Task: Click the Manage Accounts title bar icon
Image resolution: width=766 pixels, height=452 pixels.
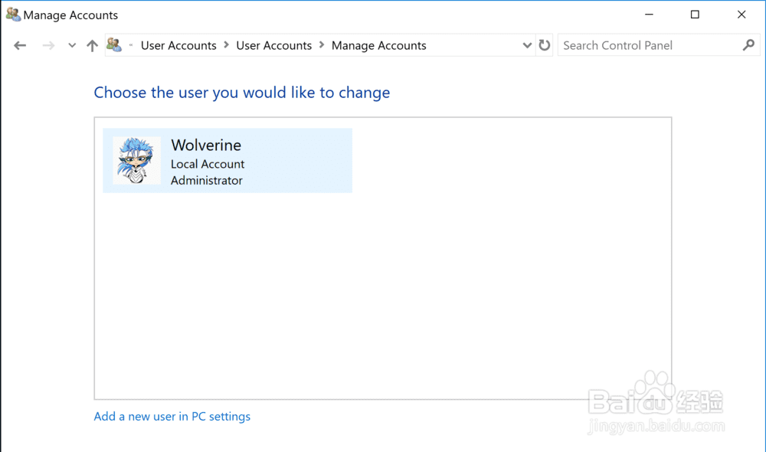Action: point(13,15)
